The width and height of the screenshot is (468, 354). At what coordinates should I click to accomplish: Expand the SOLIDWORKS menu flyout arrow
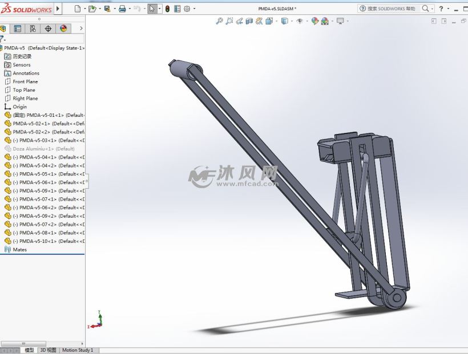pos(59,9)
